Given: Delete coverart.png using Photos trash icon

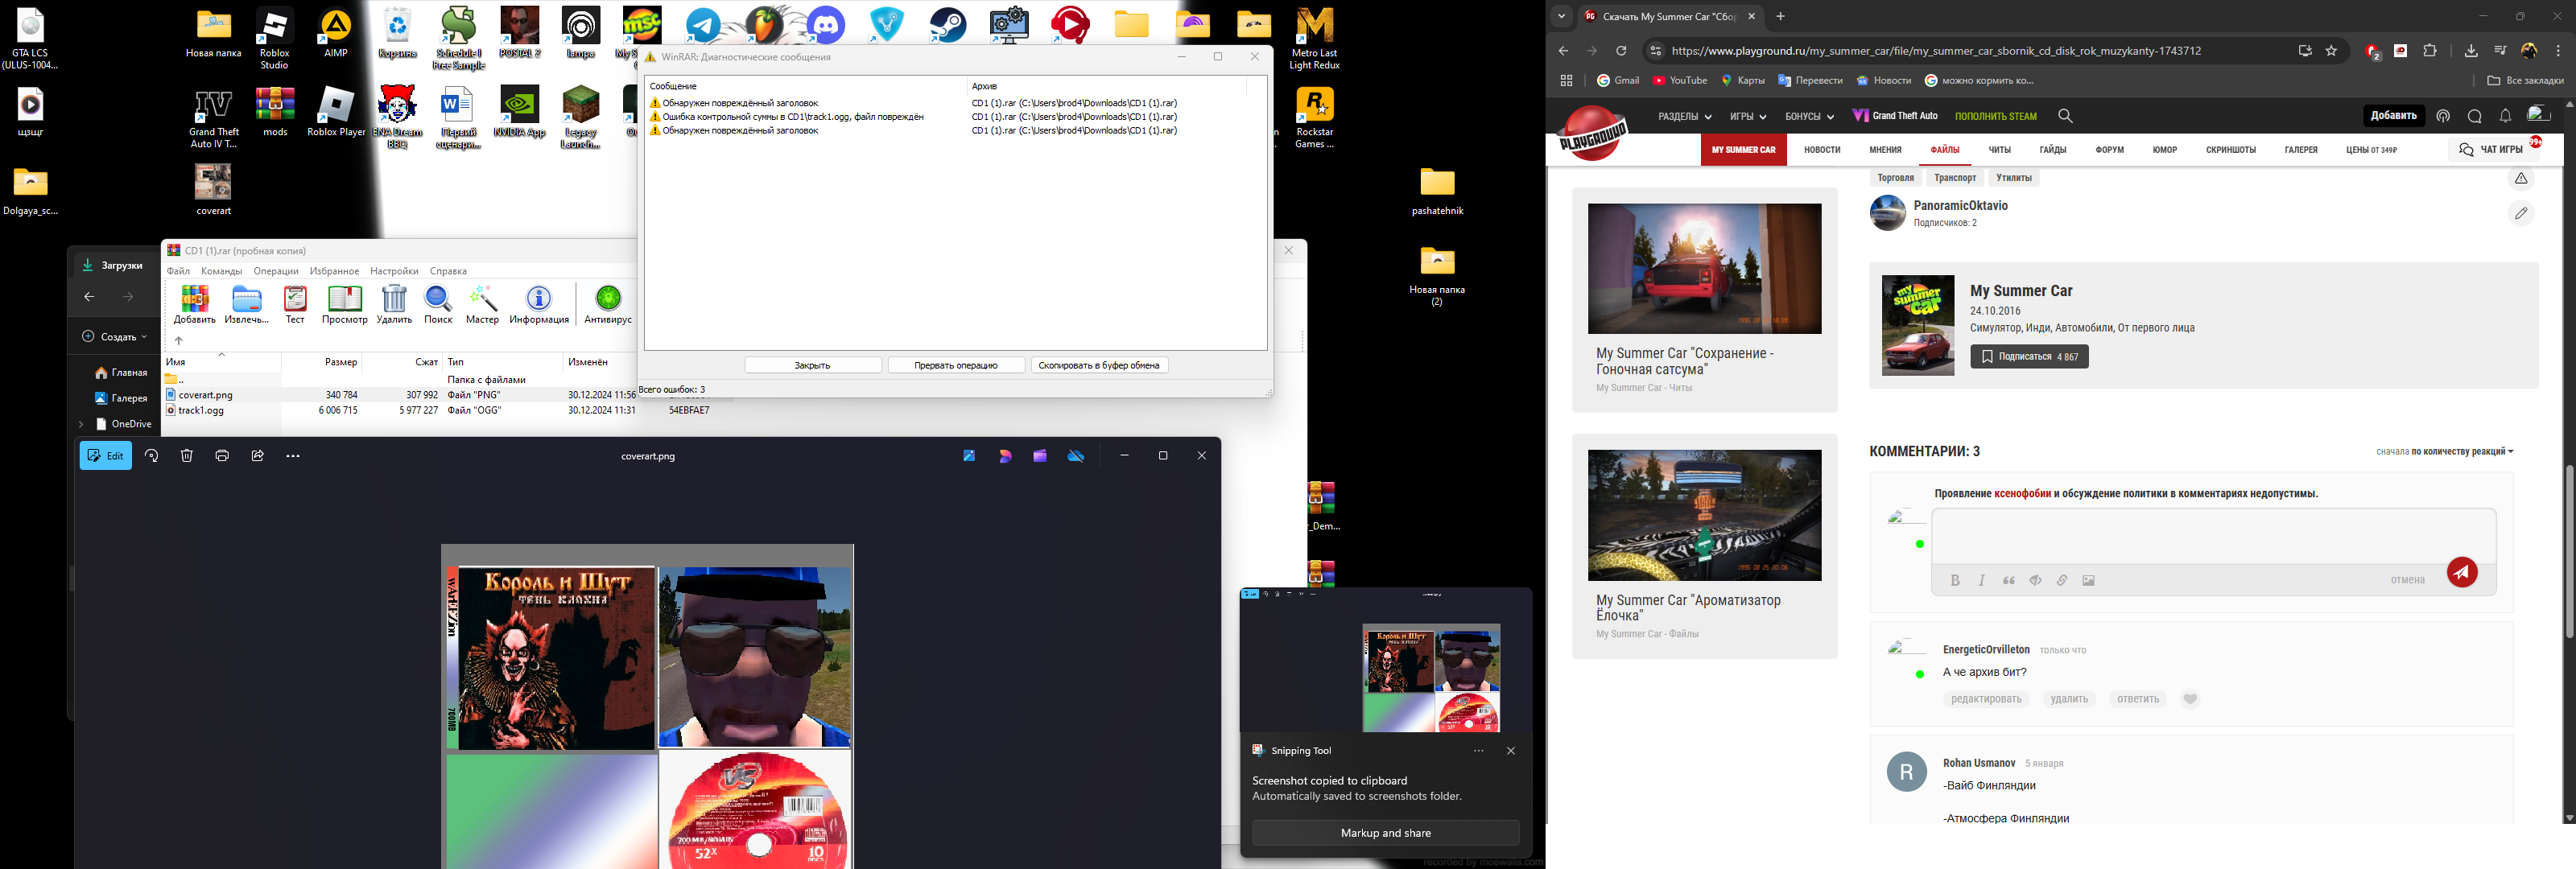Looking at the screenshot, I should click(x=187, y=456).
